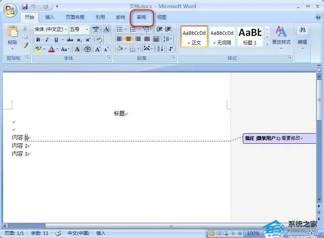Viewport: 324px width, 238px height.
Task: Click the comment balloon 需要修改
Action: [x=279, y=138]
